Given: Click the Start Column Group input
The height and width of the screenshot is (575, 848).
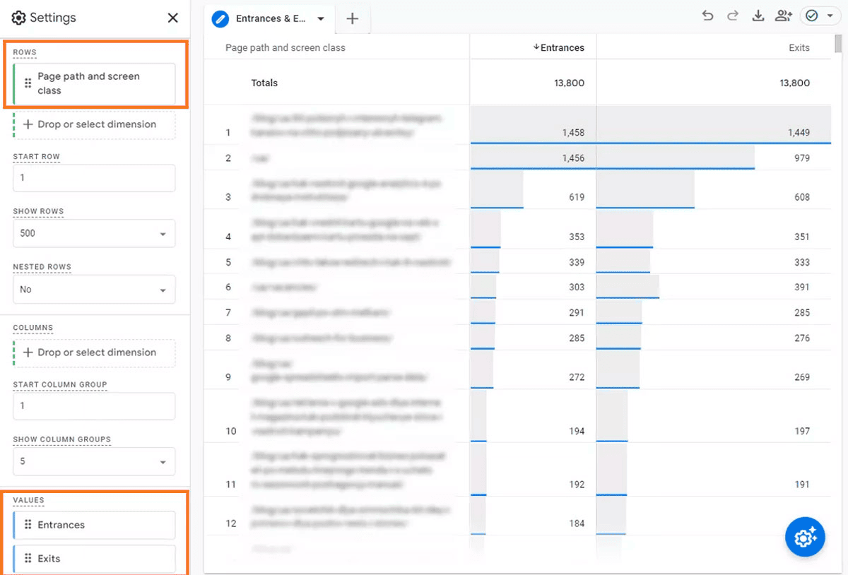Looking at the screenshot, I should click(94, 406).
